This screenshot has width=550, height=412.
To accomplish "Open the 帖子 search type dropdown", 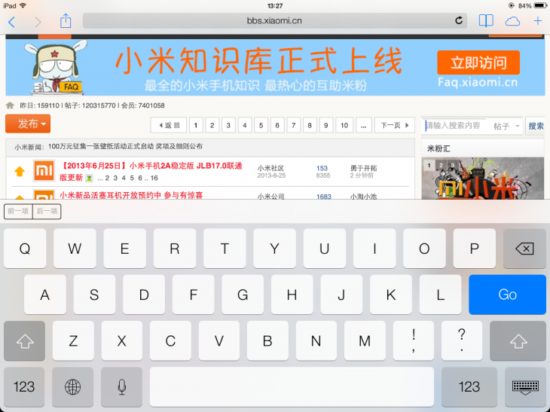I will point(506,126).
